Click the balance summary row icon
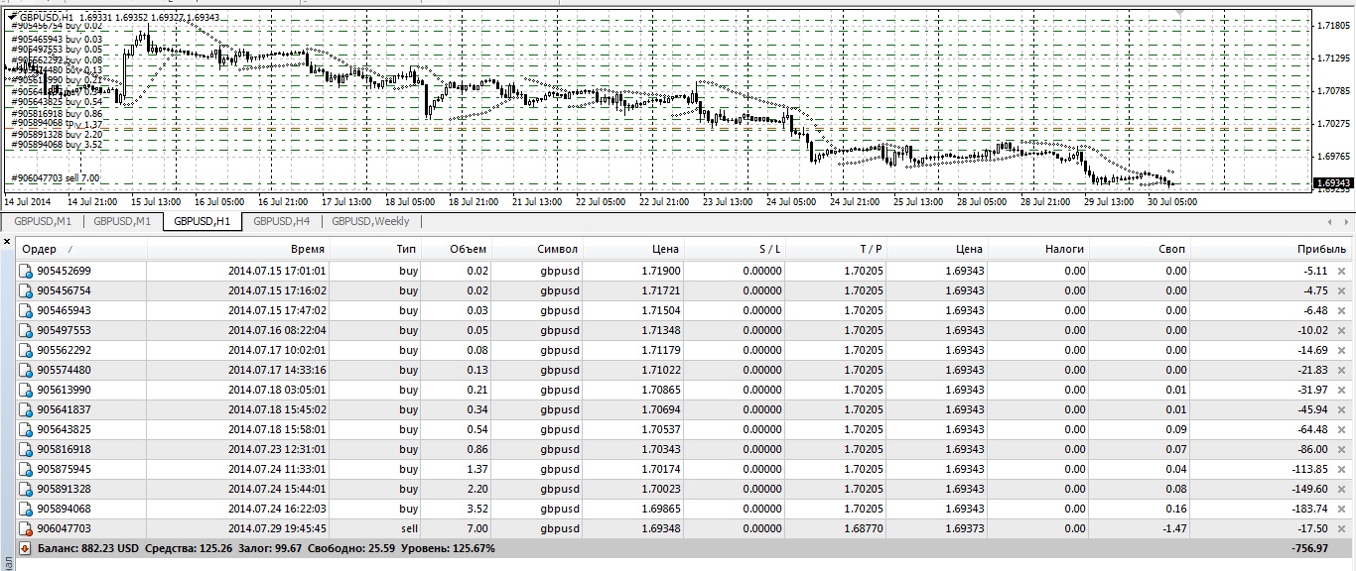Screen dimensions: 1356x571 coord(26,548)
